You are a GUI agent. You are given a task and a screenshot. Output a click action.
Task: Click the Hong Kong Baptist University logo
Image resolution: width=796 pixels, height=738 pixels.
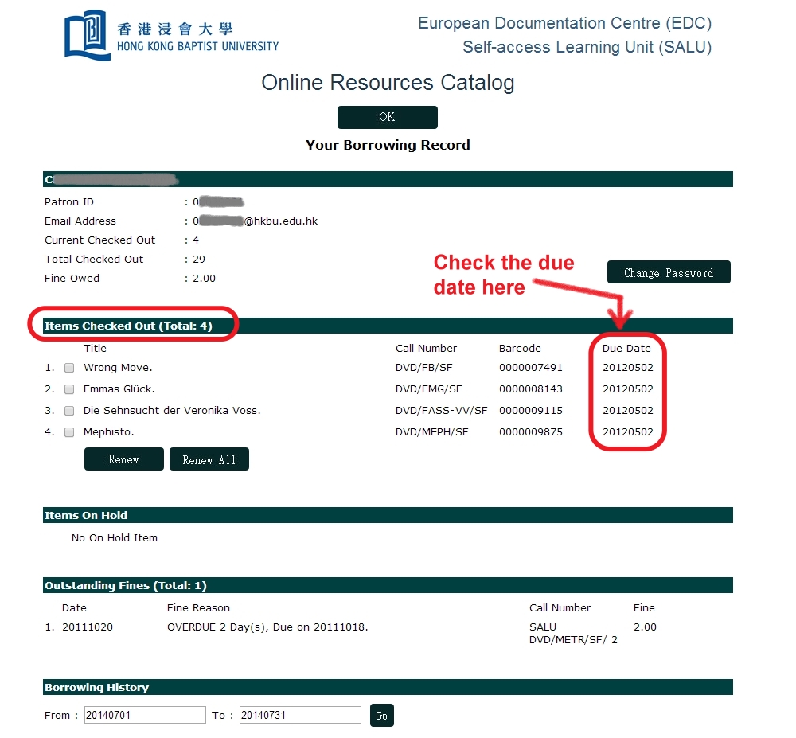(171, 36)
